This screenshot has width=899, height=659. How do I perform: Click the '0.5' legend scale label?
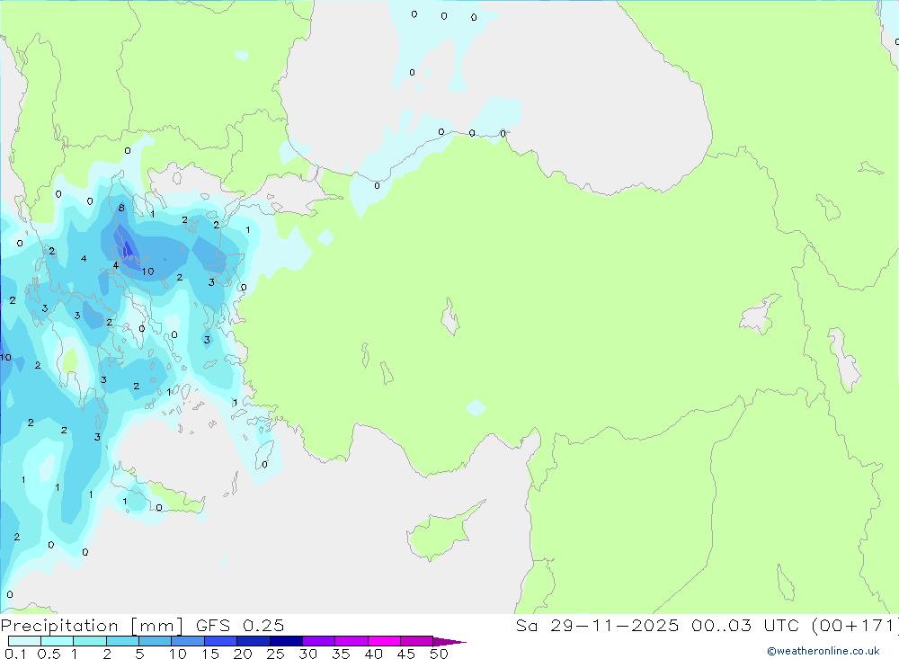click(49, 654)
